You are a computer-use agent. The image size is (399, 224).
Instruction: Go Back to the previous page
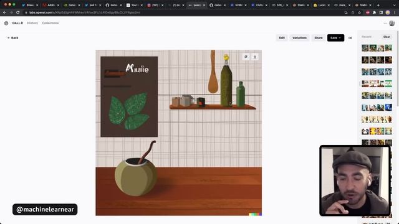coord(12,38)
